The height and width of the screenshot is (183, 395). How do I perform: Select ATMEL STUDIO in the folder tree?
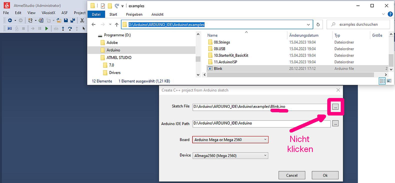point(119,57)
